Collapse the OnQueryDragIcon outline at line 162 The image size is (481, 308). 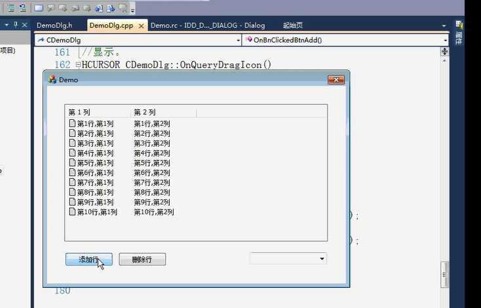point(78,65)
